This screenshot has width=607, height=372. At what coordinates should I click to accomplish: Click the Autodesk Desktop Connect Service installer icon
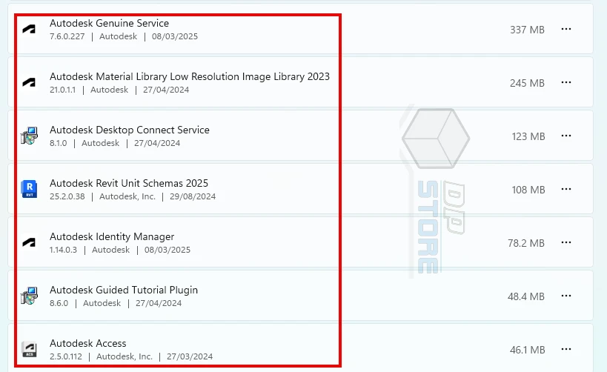(29, 136)
